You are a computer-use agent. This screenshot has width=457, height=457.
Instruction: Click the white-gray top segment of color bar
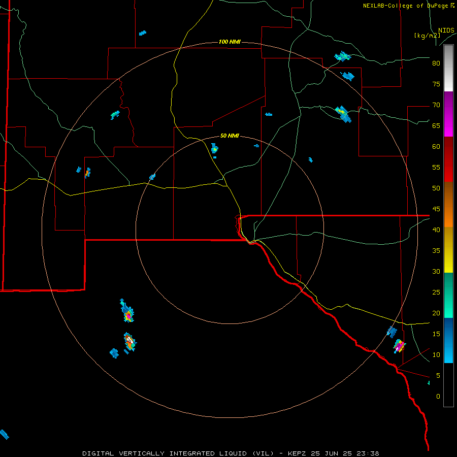[x=448, y=69]
